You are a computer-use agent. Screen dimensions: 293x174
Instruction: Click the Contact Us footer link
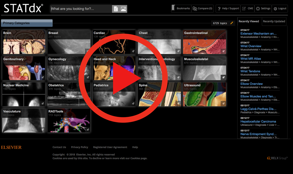tap(59, 147)
